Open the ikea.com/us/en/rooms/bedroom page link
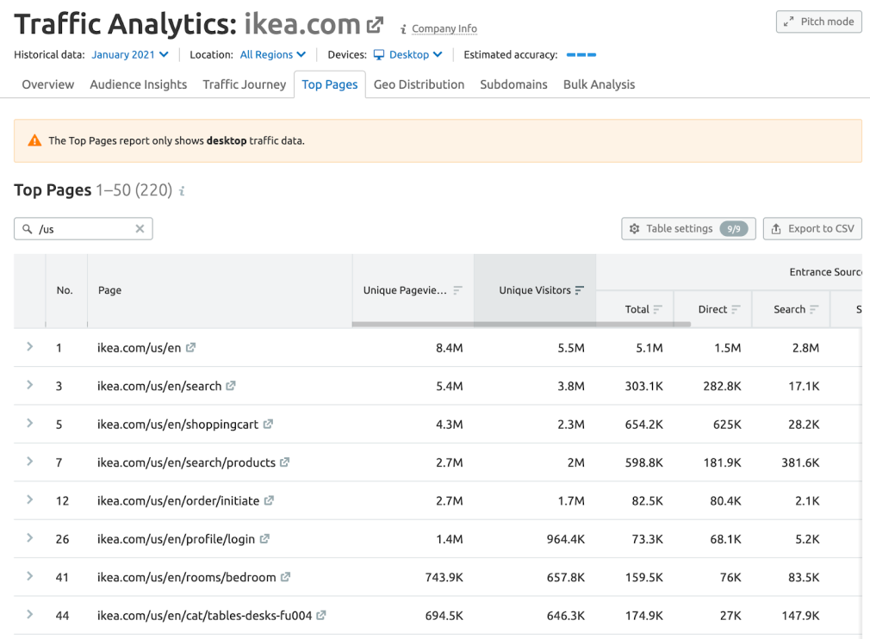870x639 pixels. point(186,578)
